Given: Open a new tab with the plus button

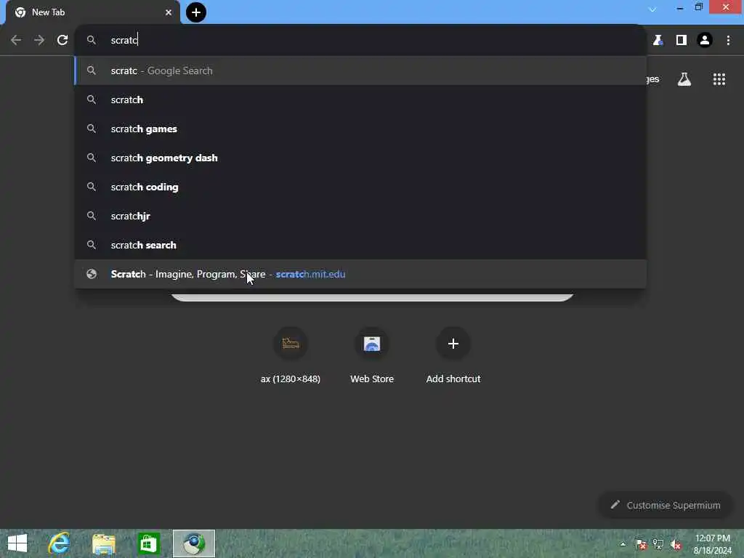Looking at the screenshot, I should click(x=196, y=12).
